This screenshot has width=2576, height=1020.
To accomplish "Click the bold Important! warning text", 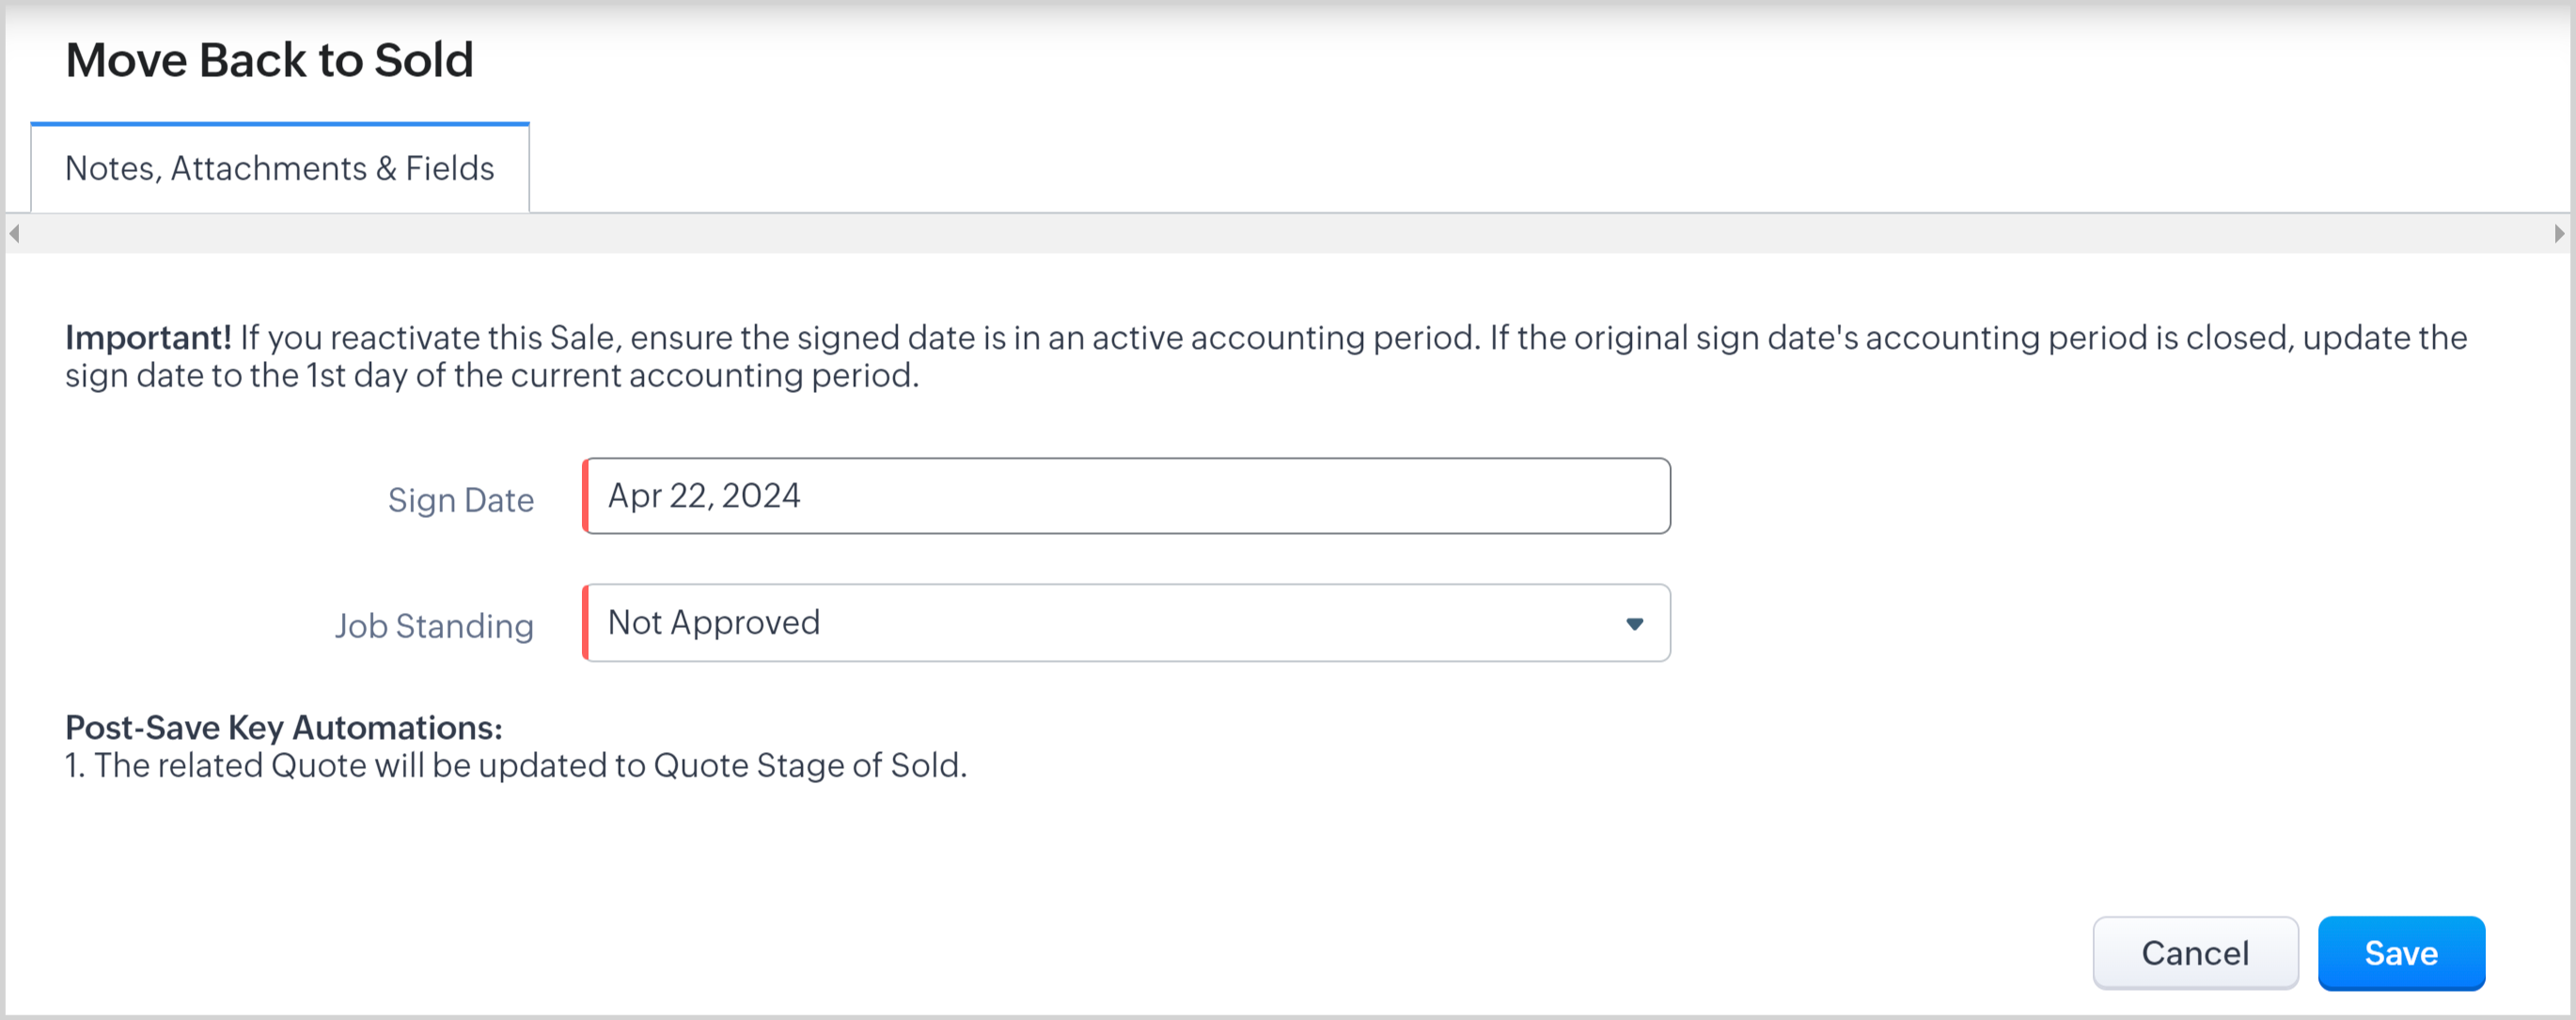I will 148,338.
